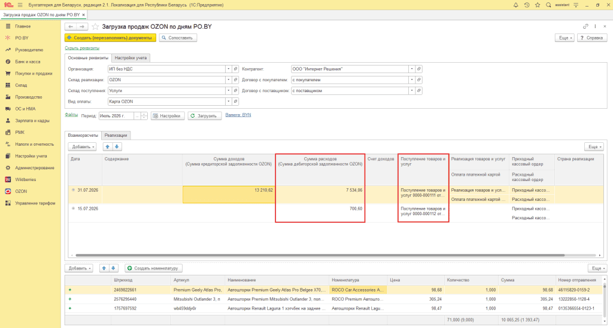Image resolution: width=613 pixels, height=328 pixels.
Task: Open Зарплата и кадры section
Action: pyautogui.click(x=32, y=121)
